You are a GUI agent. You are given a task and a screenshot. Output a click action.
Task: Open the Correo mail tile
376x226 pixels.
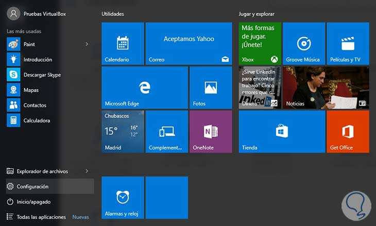pos(189,44)
